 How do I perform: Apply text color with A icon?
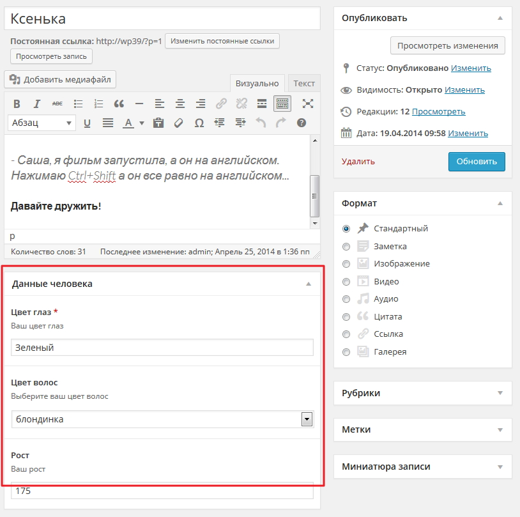point(128,123)
